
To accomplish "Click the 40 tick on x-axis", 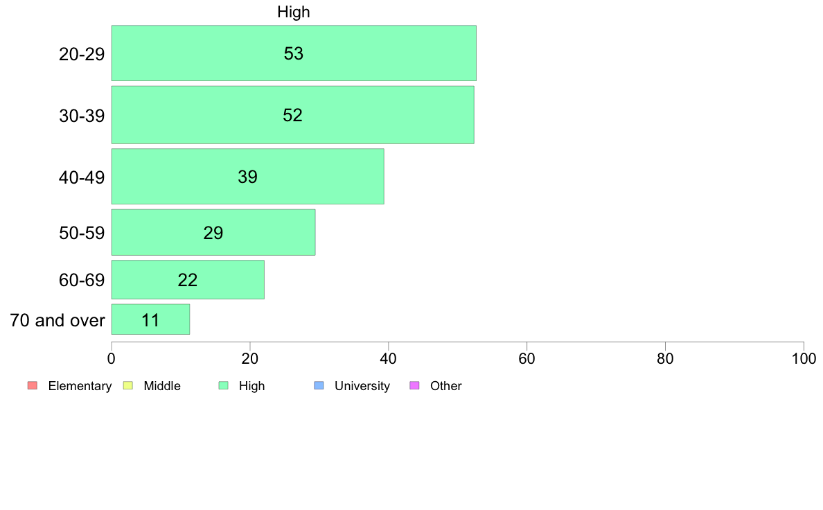I will 389,359.
